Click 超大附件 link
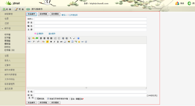This screenshot has height=106, width=195. pyautogui.click(x=52, y=34)
